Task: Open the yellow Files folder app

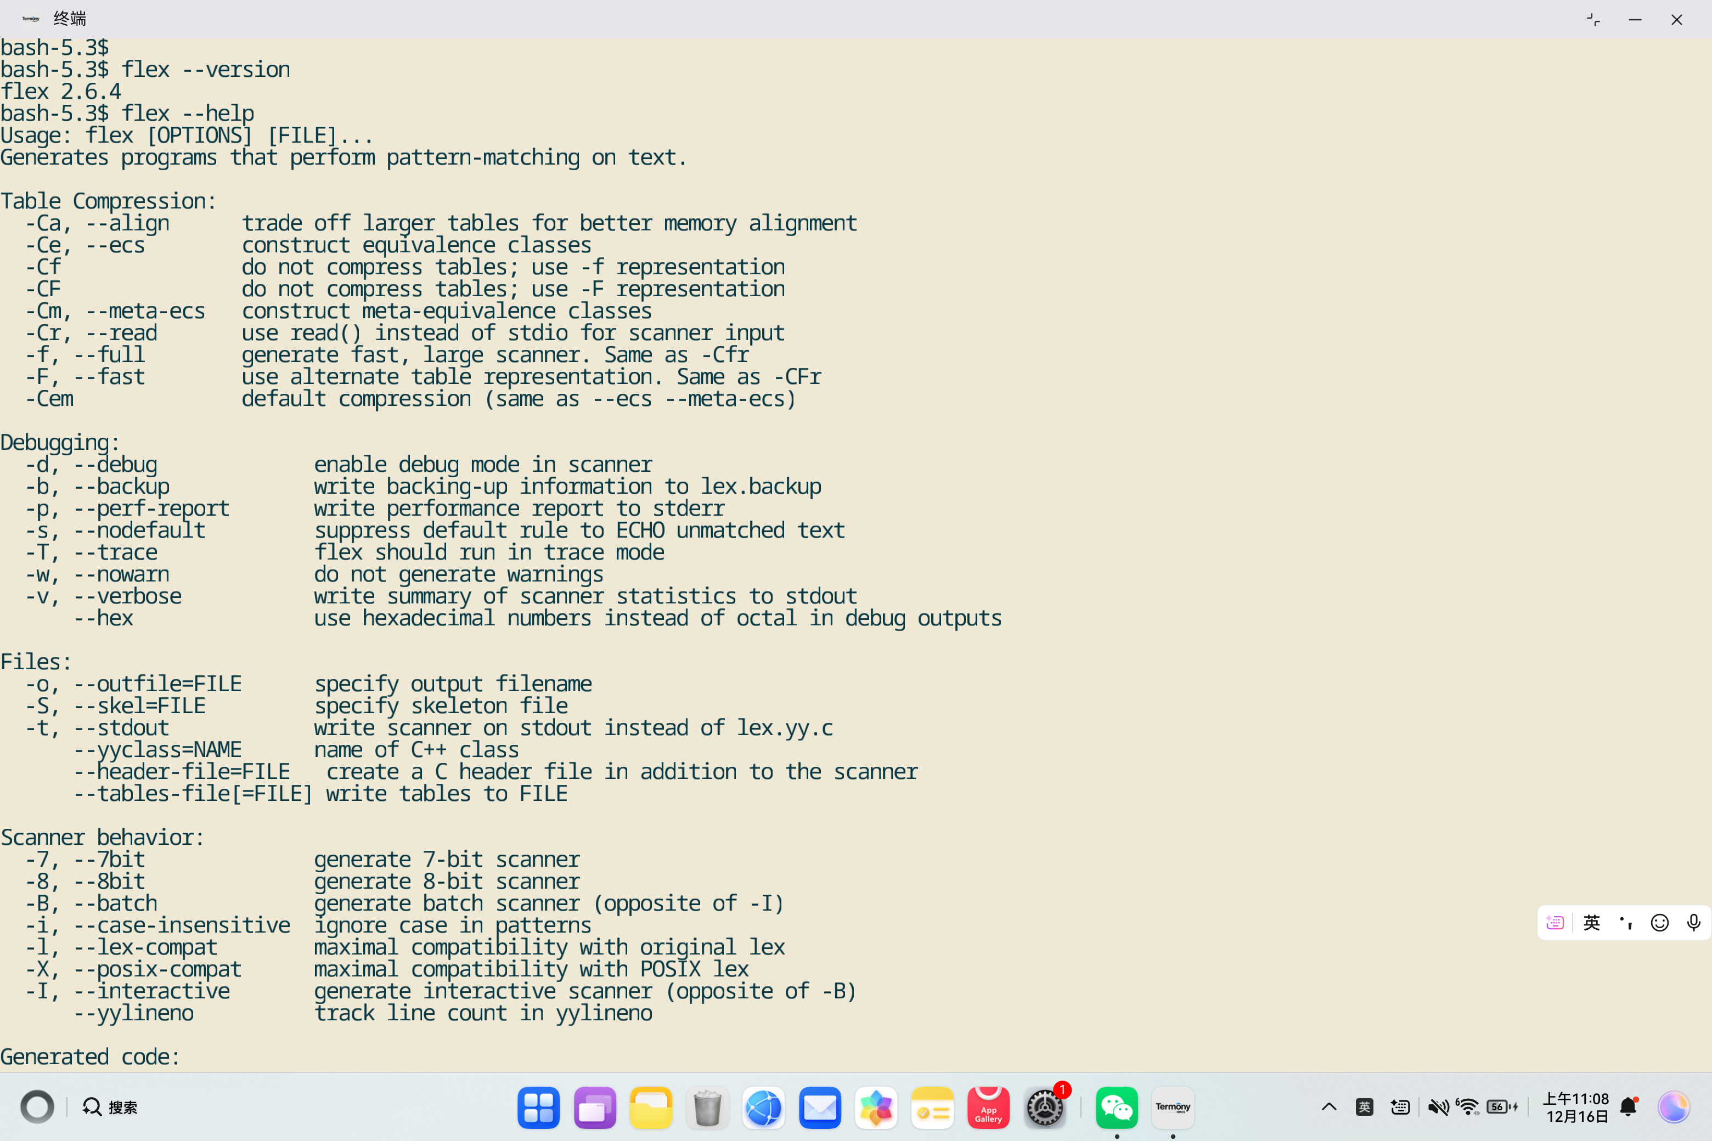Action: coord(651,1107)
